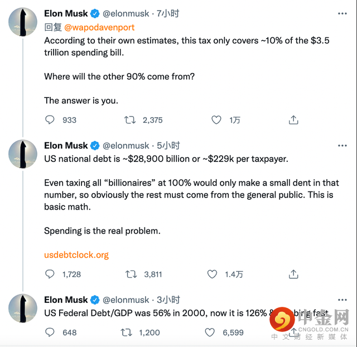The height and width of the screenshot is (347, 357).
Task: Like the national debt tweet
Action: point(212,274)
